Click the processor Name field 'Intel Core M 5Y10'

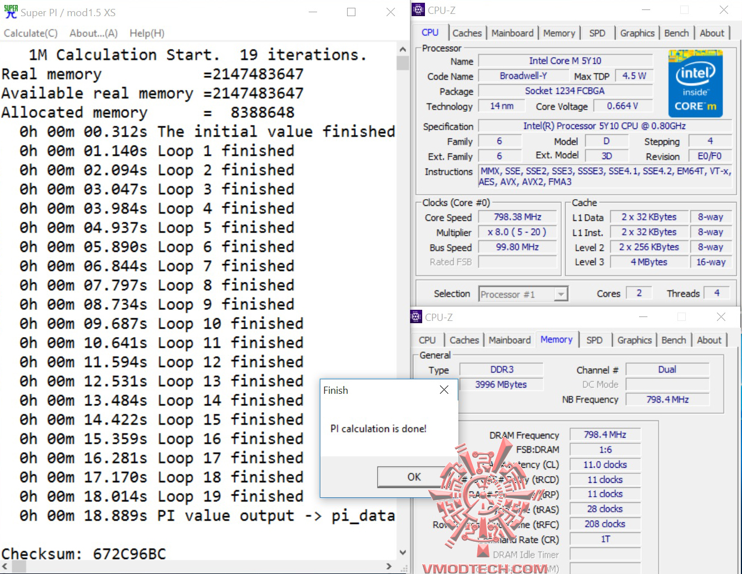(565, 61)
